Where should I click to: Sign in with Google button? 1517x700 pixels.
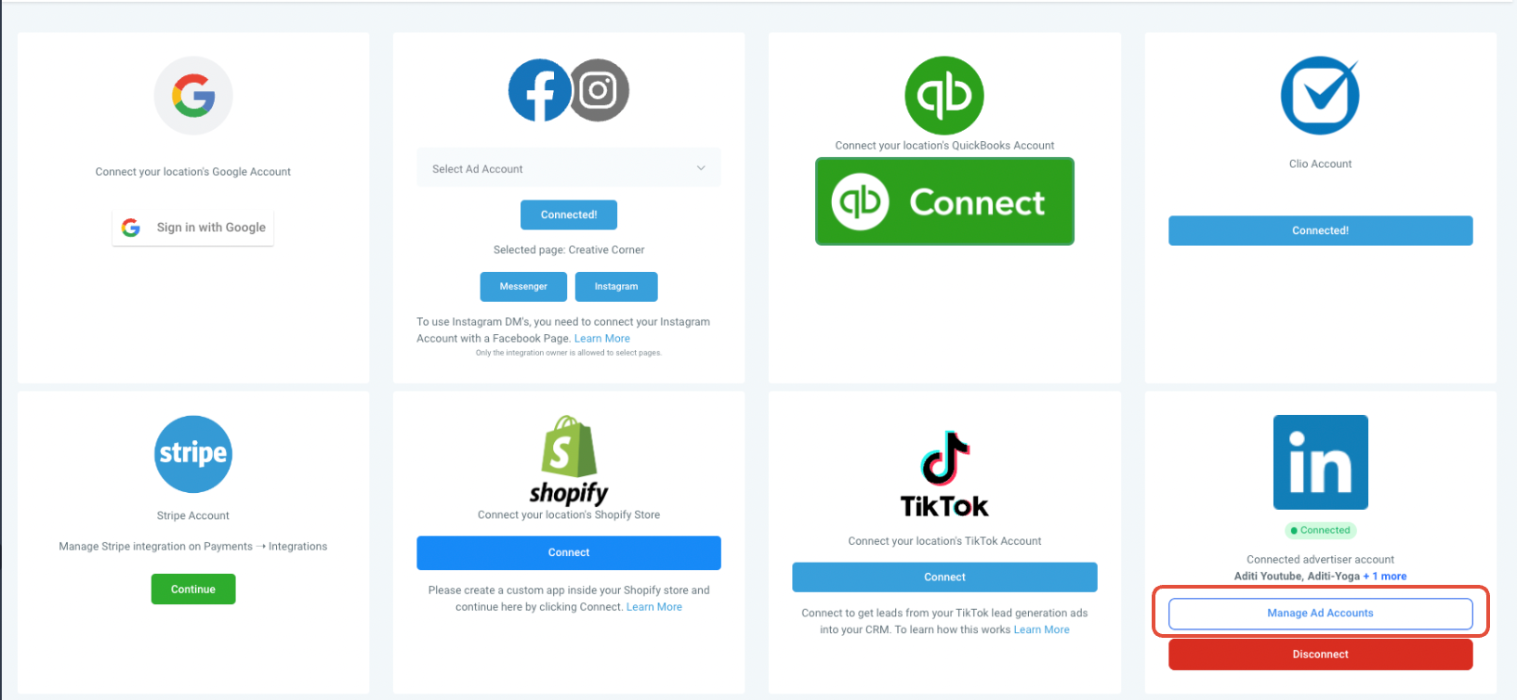193,227
